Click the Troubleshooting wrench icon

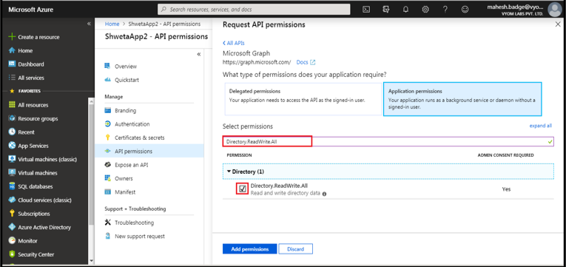click(x=107, y=223)
